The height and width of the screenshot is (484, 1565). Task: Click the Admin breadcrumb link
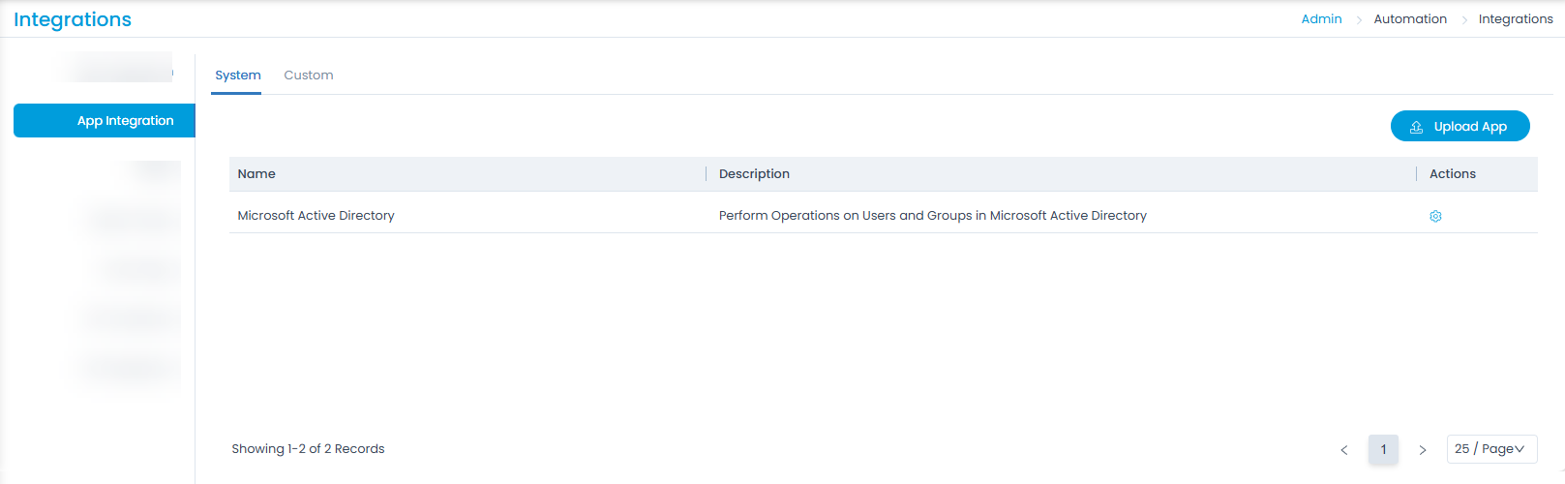1321,18
